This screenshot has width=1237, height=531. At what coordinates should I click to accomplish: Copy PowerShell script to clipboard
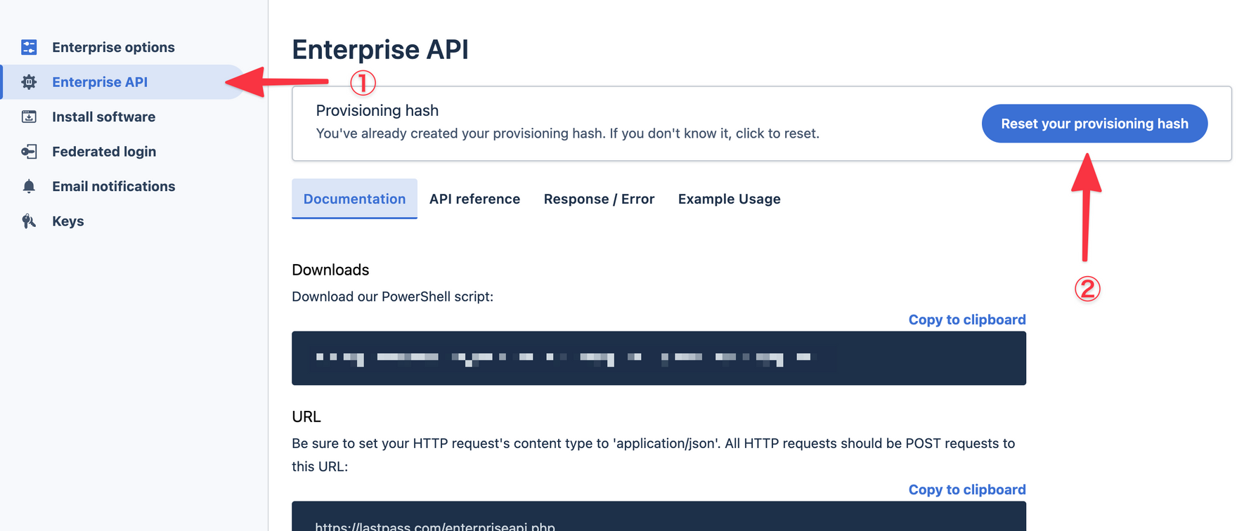click(x=967, y=320)
